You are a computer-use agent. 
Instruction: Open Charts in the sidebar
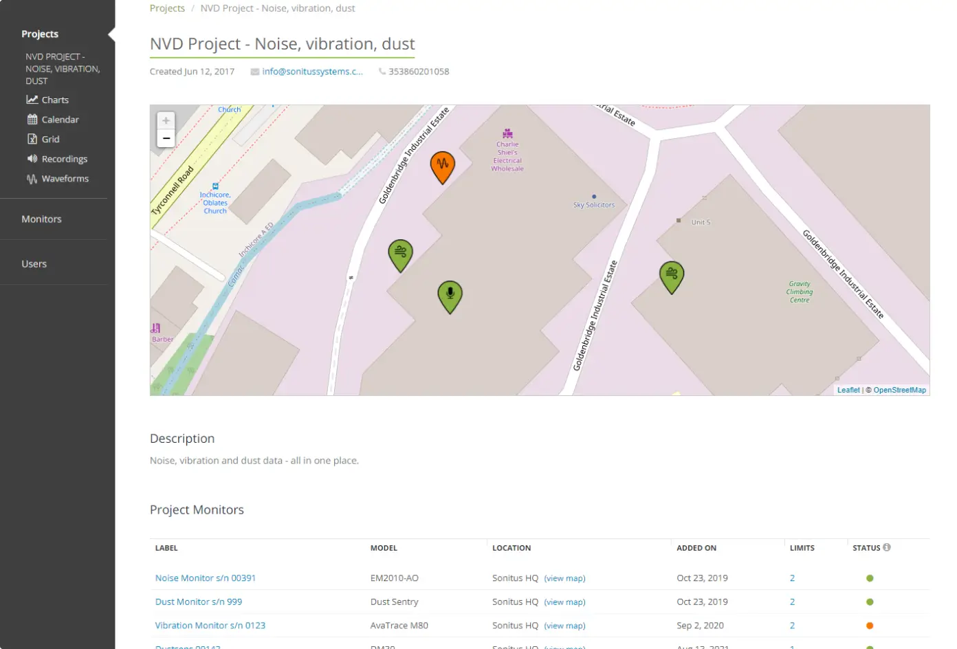tap(55, 100)
